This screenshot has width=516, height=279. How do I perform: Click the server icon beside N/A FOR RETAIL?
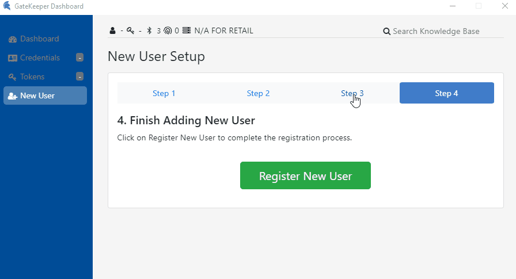[186, 31]
